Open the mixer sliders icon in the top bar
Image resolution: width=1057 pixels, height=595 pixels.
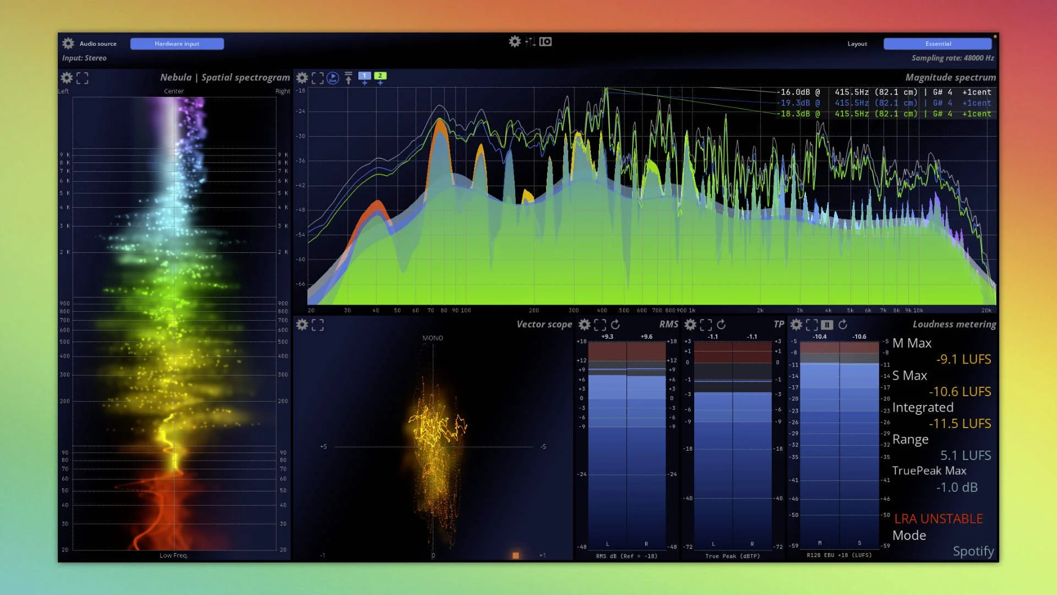tap(530, 42)
